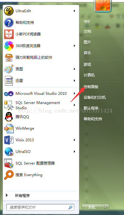Image resolution: width=124 pixels, height=215 pixels.
Task: Select the WinMerge label
Action: [x=25, y=128]
